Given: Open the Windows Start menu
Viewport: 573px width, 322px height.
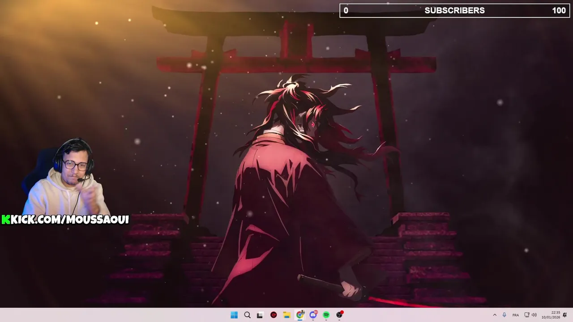Looking at the screenshot, I should click(234, 315).
